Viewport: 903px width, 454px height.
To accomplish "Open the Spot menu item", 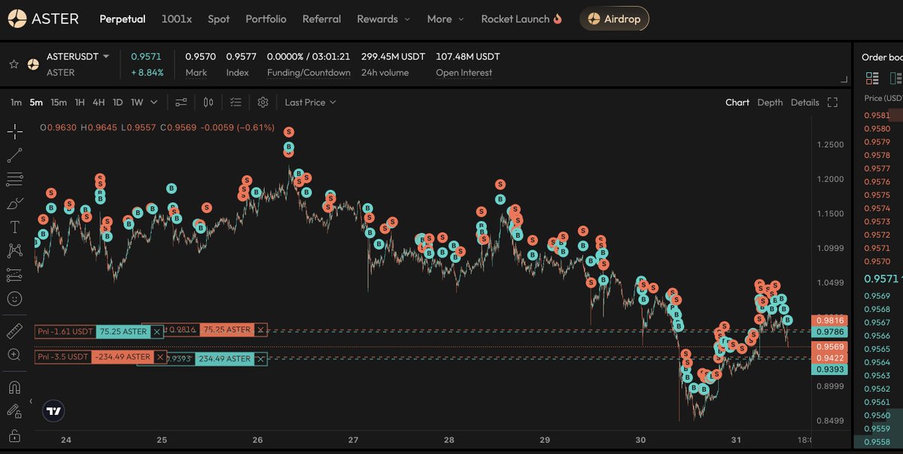I will tap(218, 20).
